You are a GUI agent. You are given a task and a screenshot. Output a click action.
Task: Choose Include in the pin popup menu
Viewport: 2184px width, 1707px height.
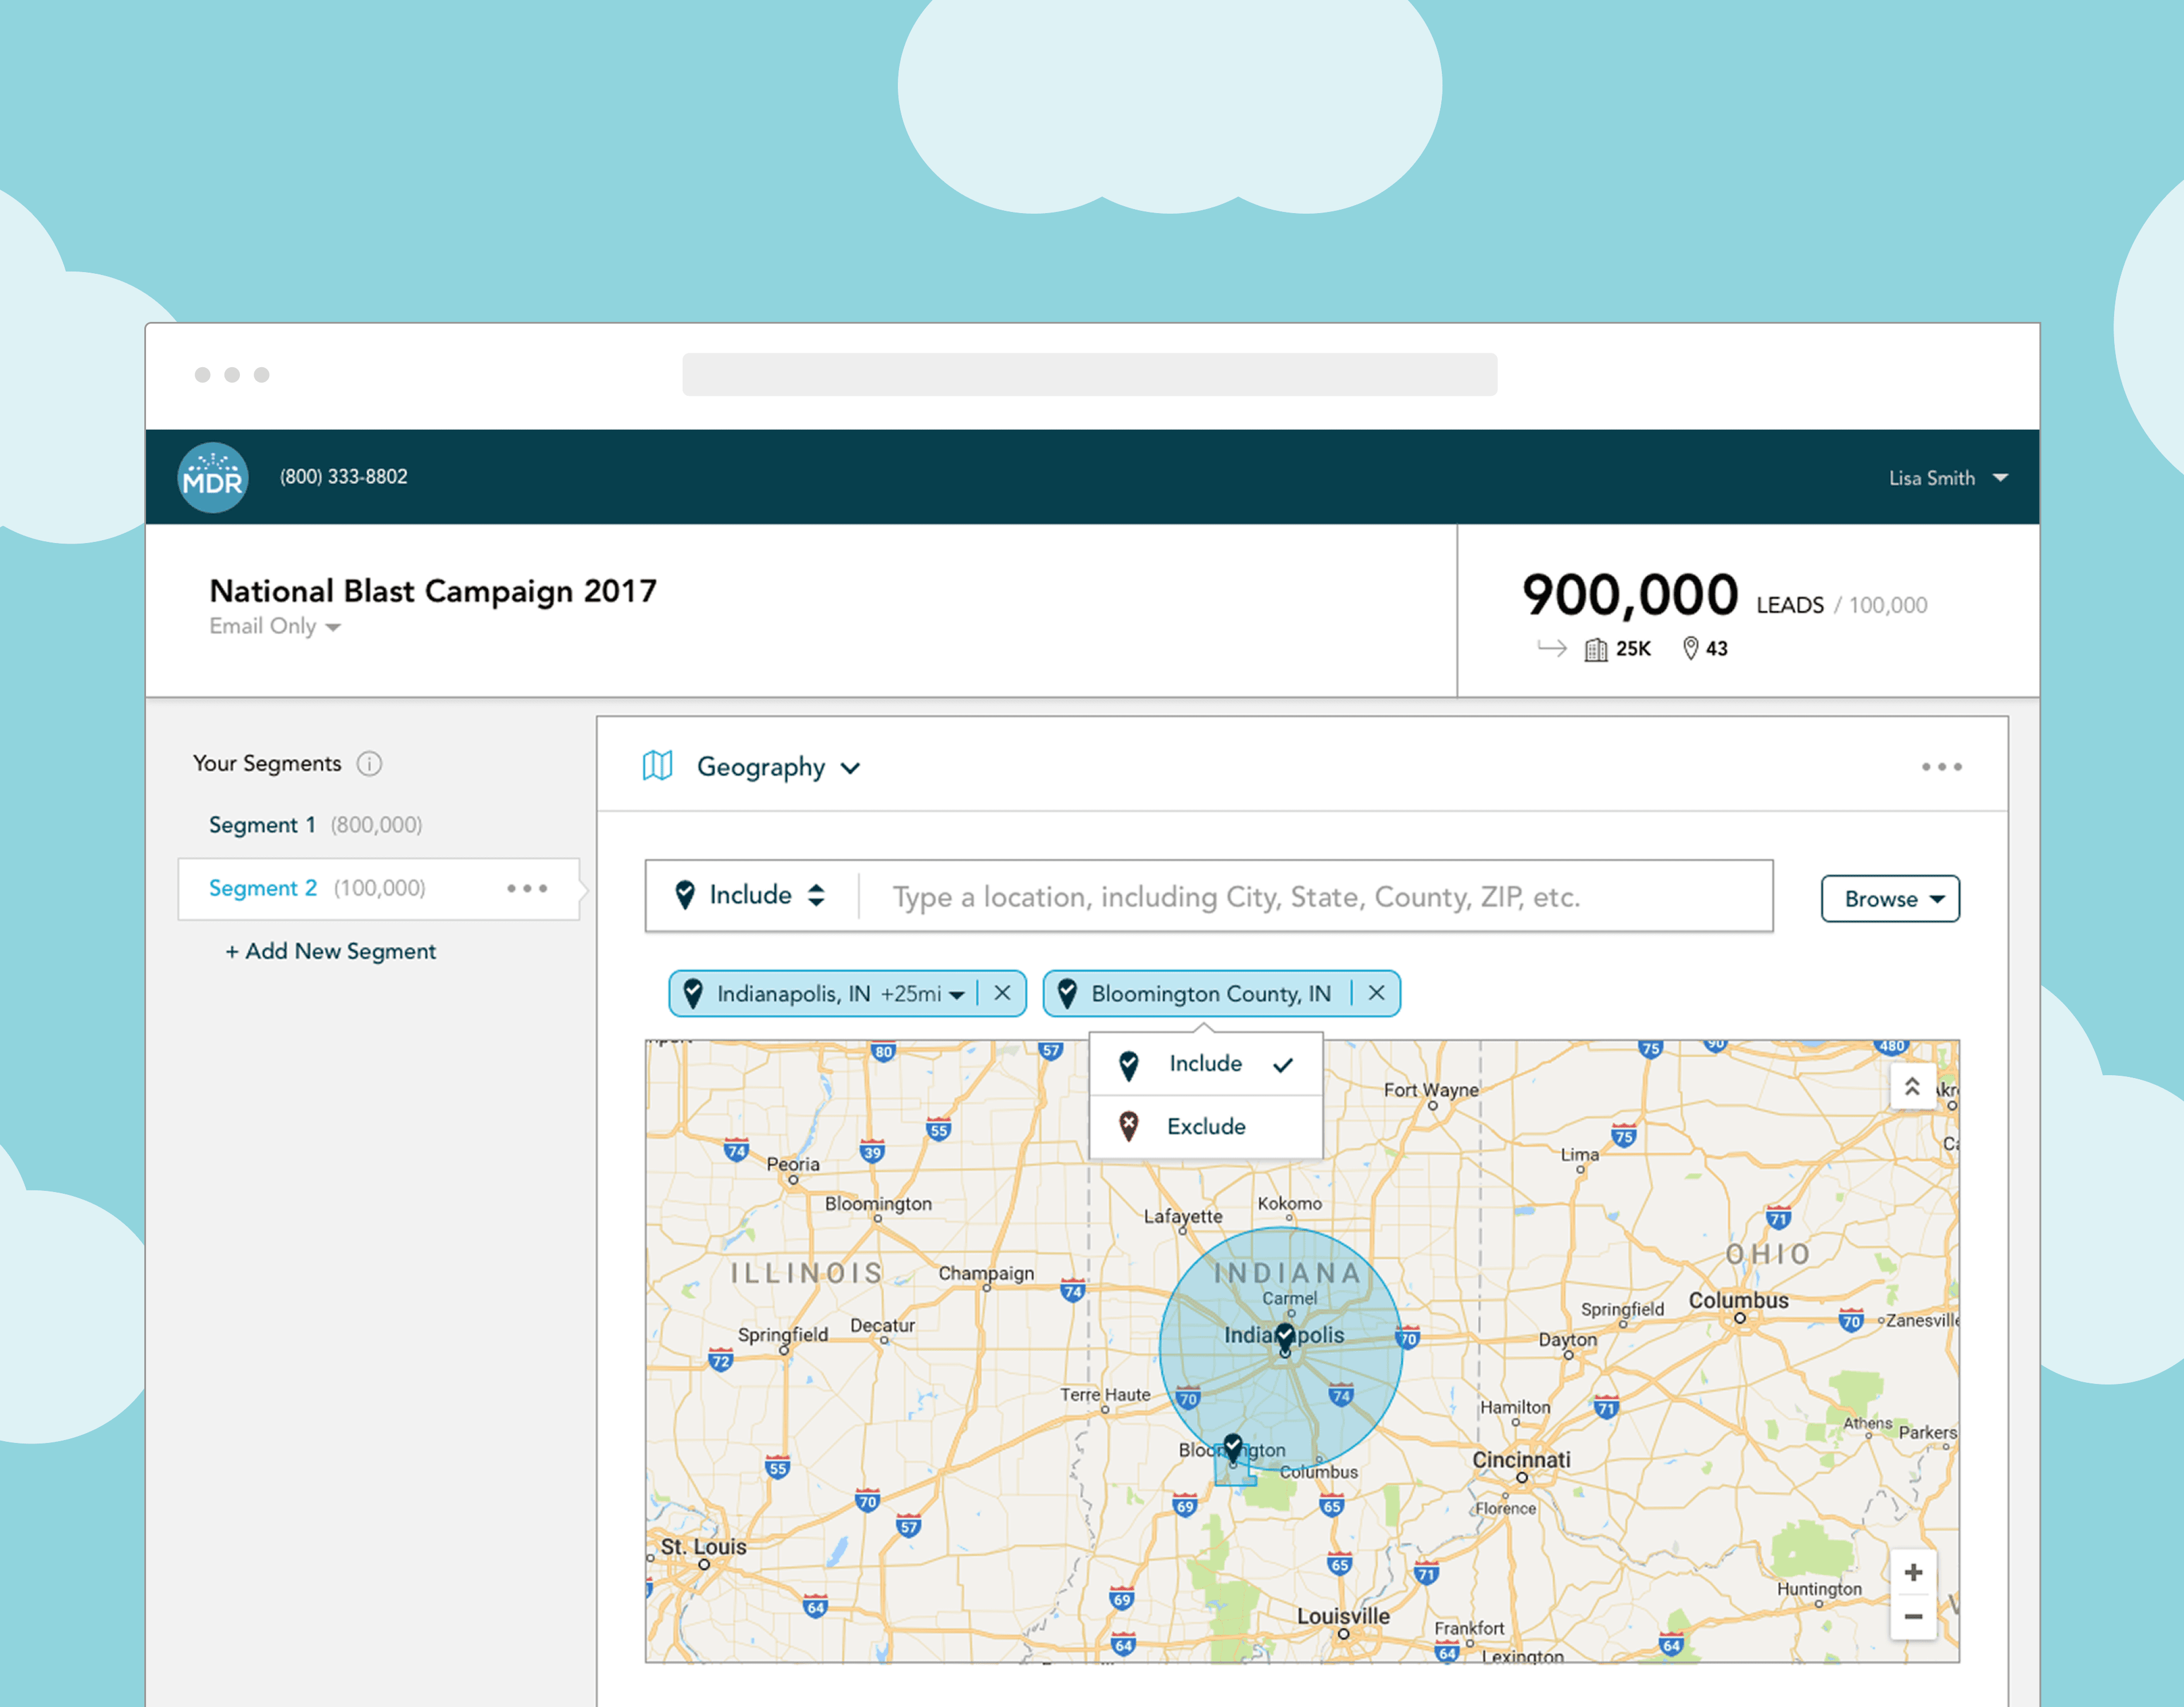pos(1206,1065)
